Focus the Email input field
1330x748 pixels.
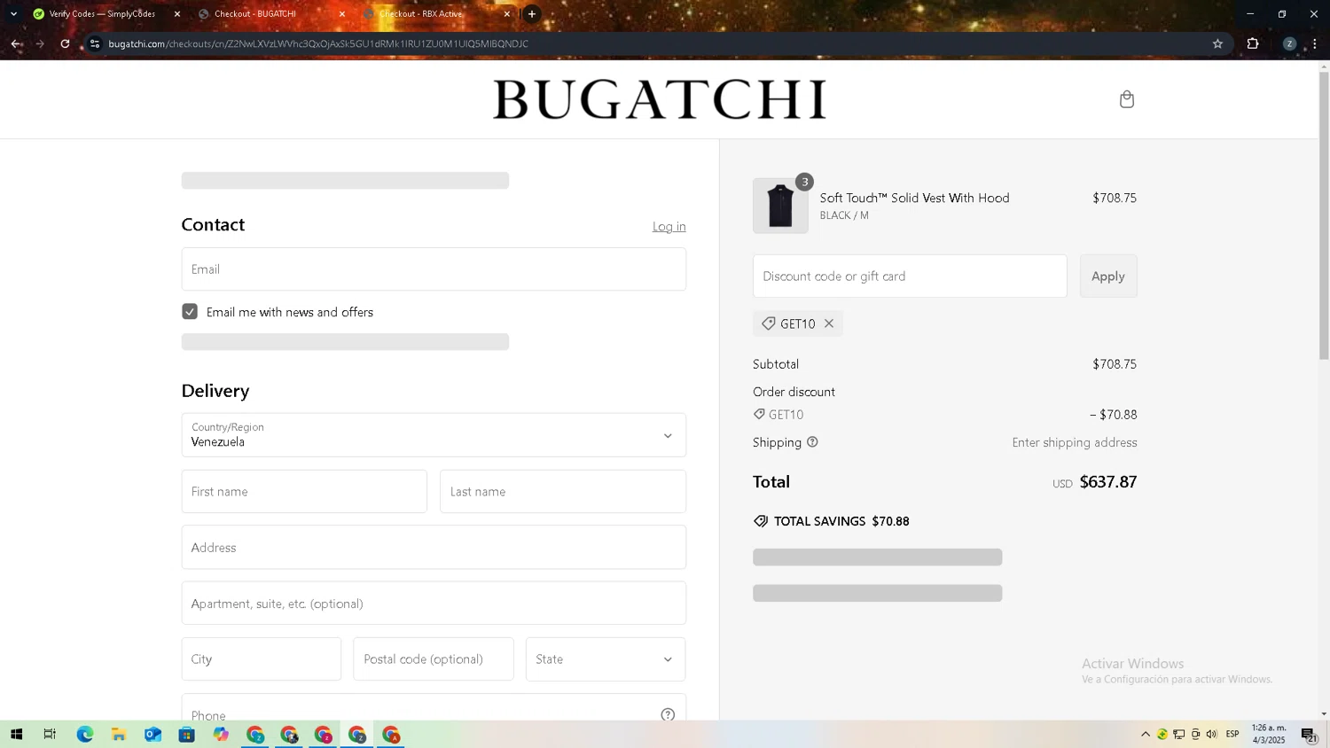point(434,269)
